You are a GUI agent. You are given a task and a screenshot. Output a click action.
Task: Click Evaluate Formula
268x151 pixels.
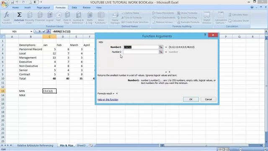[188, 22]
